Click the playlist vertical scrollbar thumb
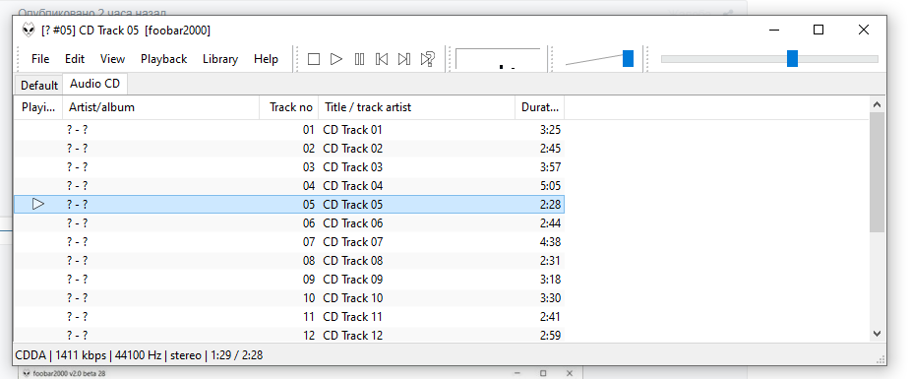This screenshot has width=910, height=379. pyautogui.click(x=877, y=172)
